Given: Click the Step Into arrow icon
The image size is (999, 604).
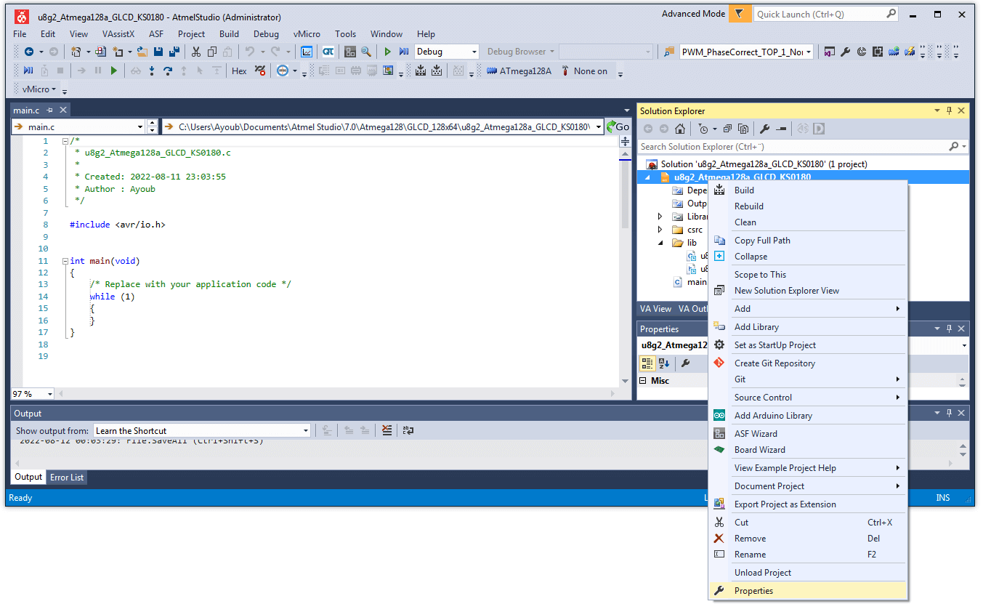Looking at the screenshot, I should pos(152,71).
